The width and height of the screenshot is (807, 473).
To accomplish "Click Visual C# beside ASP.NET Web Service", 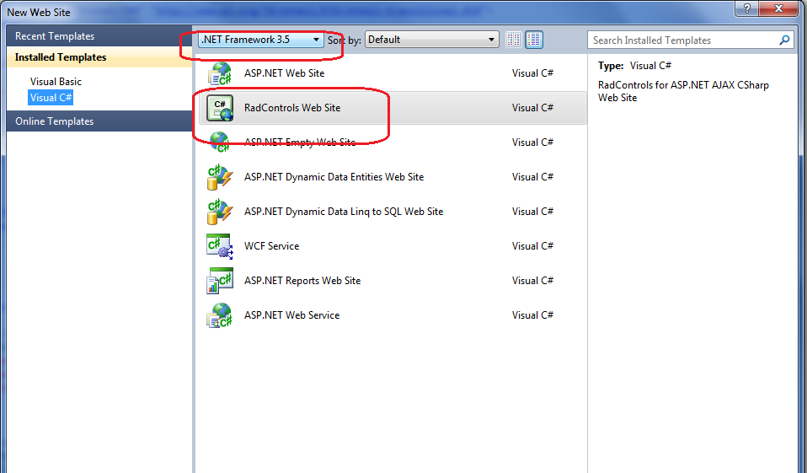I will tap(532, 314).
